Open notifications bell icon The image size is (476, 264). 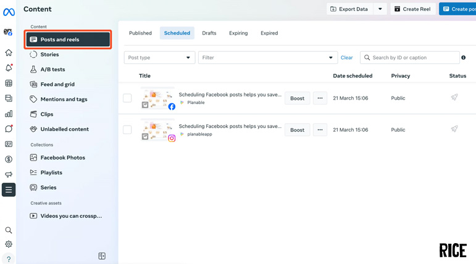(9, 68)
